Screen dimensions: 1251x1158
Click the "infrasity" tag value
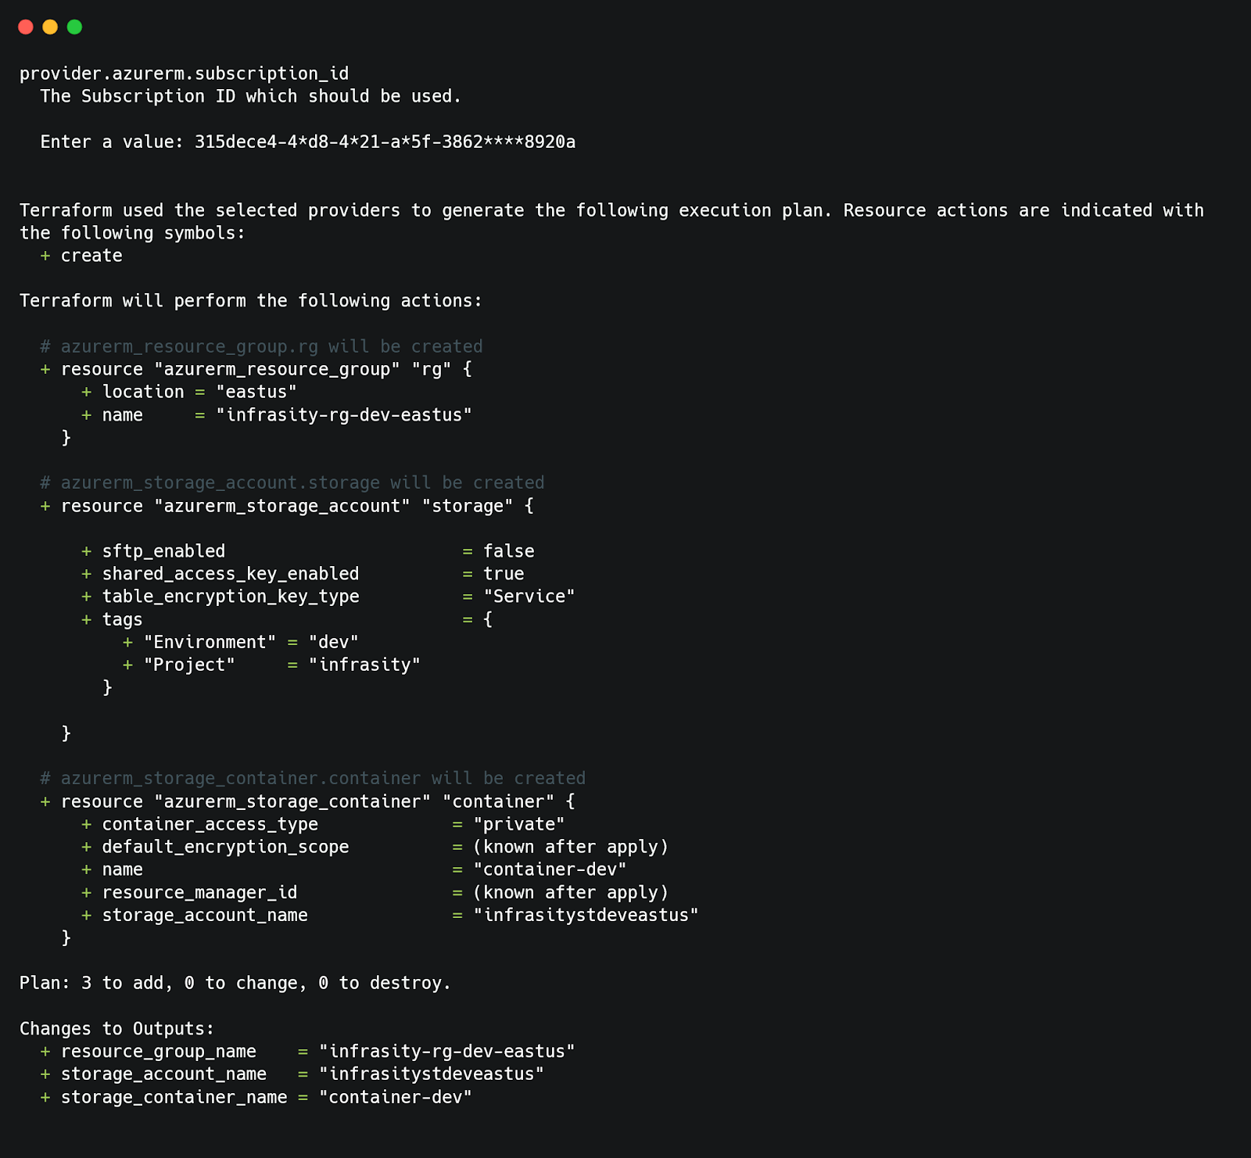point(364,665)
